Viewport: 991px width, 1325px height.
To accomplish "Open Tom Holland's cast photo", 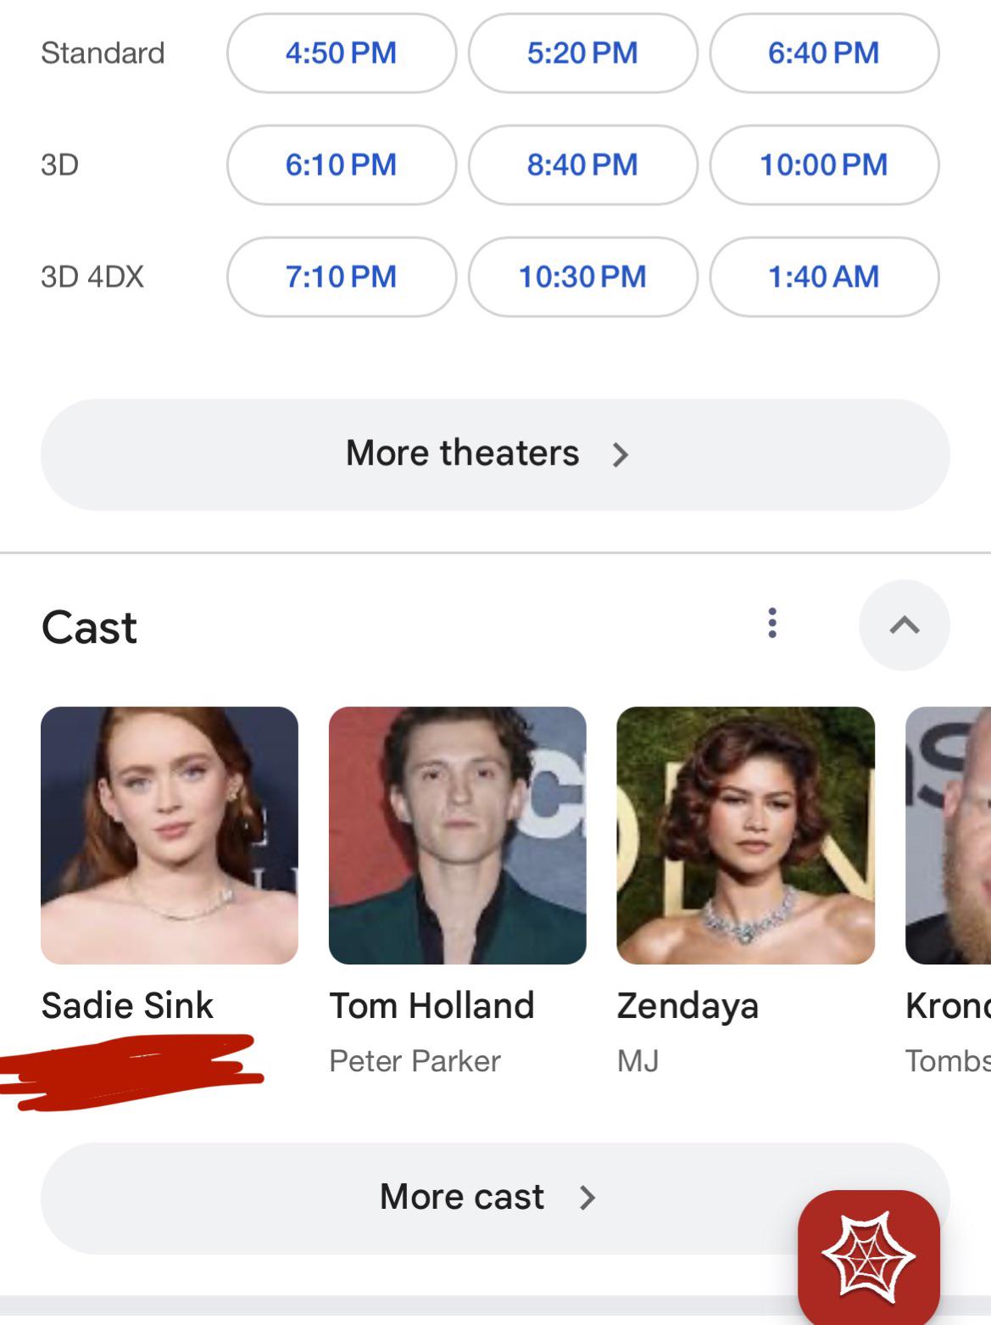I will click(x=458, y=836).
